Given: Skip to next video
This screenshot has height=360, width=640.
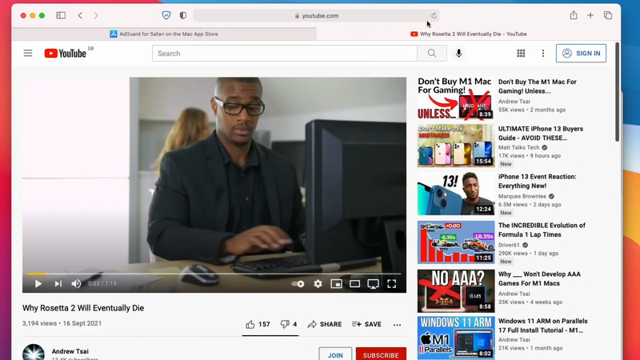Looking at the screenshot, I should 58,284.
